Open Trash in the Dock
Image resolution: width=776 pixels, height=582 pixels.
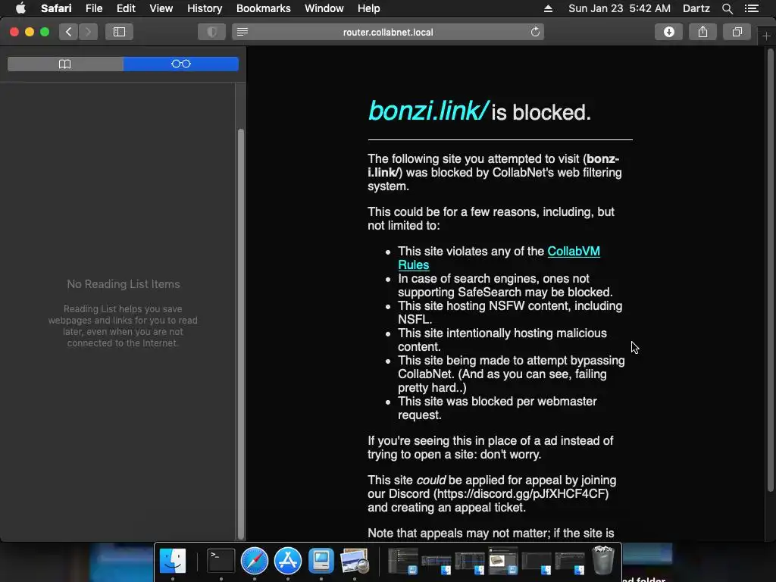coord(602,560)
